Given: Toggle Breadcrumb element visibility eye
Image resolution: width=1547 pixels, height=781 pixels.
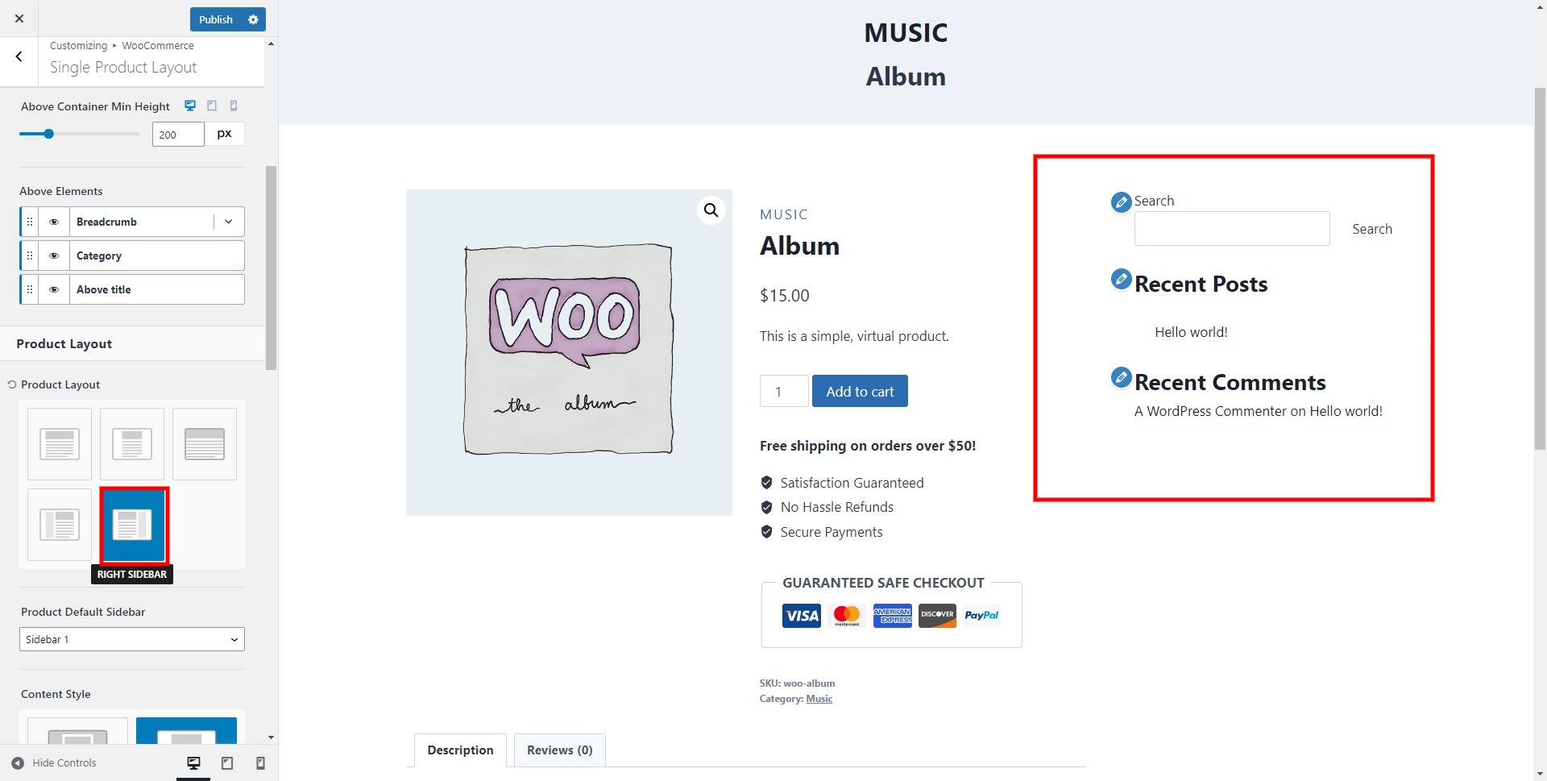Looking at the screenshot, I should (x=54, y=222).
